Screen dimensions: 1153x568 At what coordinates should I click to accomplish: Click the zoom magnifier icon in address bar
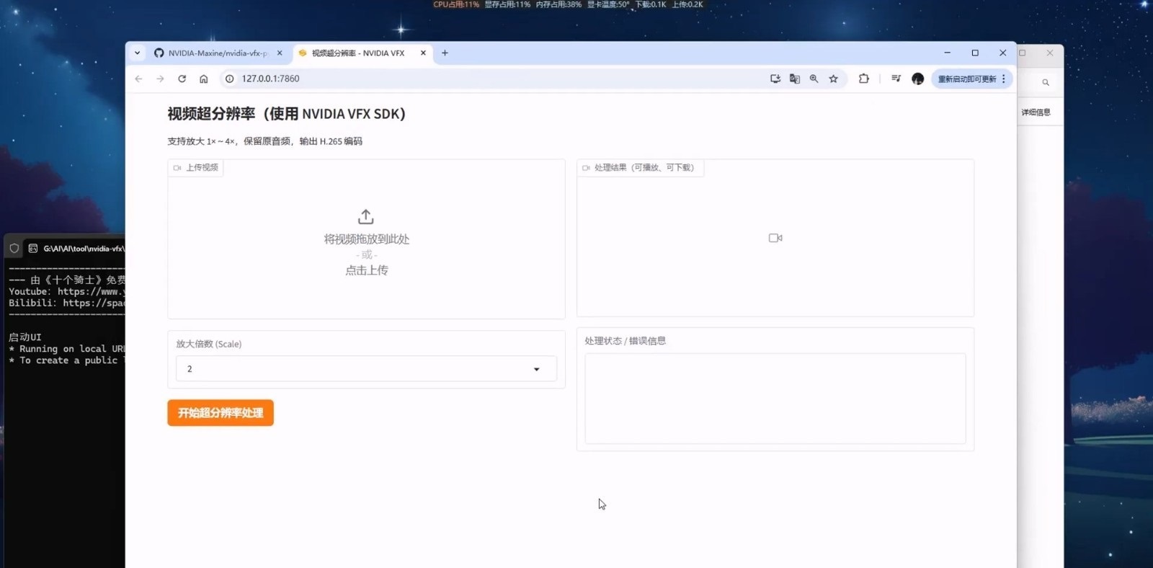pos(814,79)
